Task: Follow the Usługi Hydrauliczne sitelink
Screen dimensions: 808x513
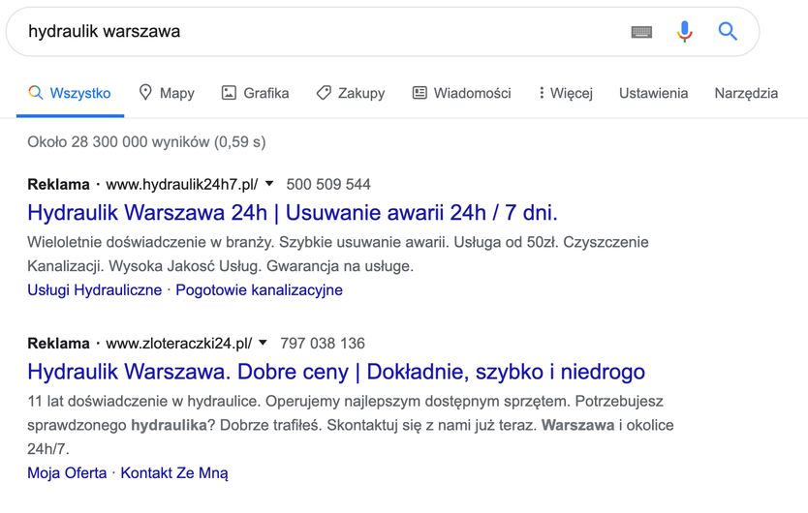Action: point(94,290)
